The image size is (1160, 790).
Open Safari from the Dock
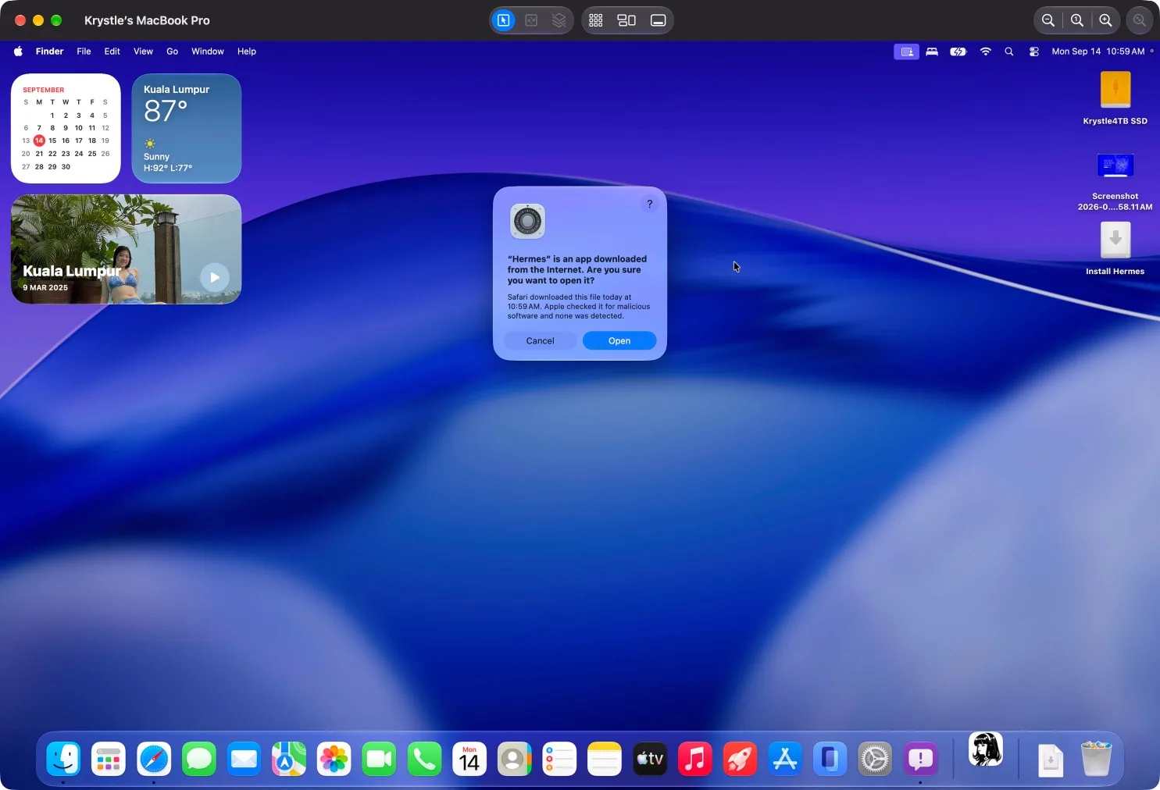(x=154, y=759)
